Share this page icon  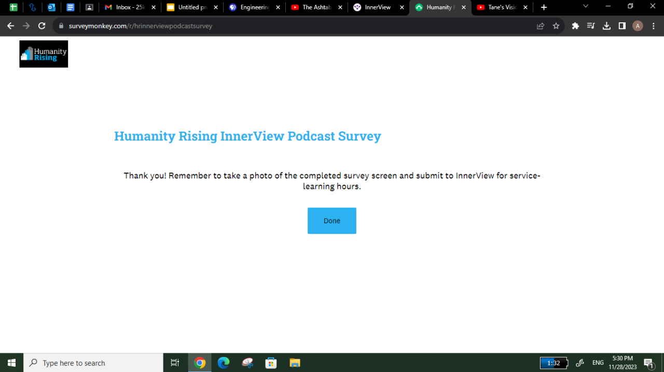click(x=541, y=26)
